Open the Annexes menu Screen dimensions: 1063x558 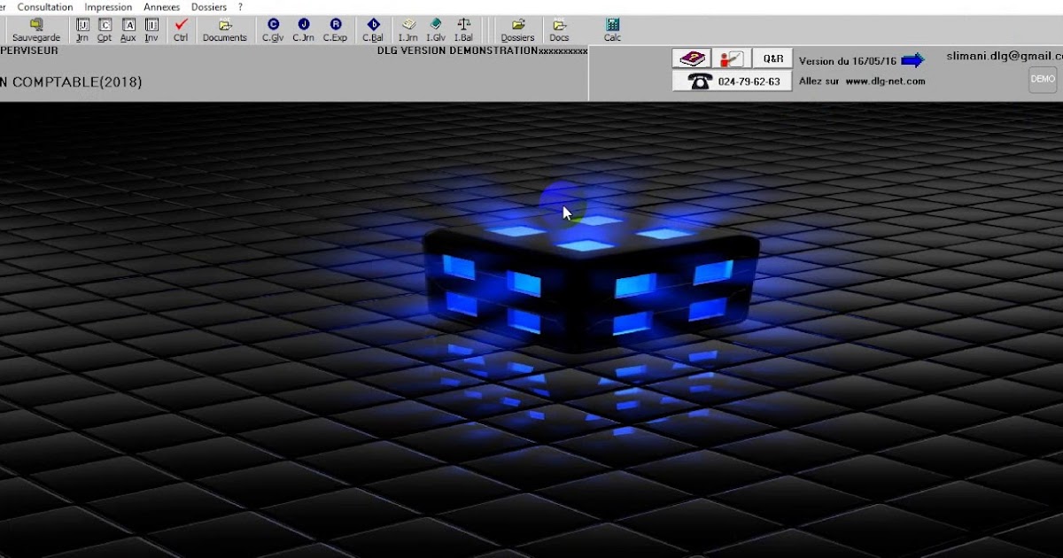coord(161,7)
